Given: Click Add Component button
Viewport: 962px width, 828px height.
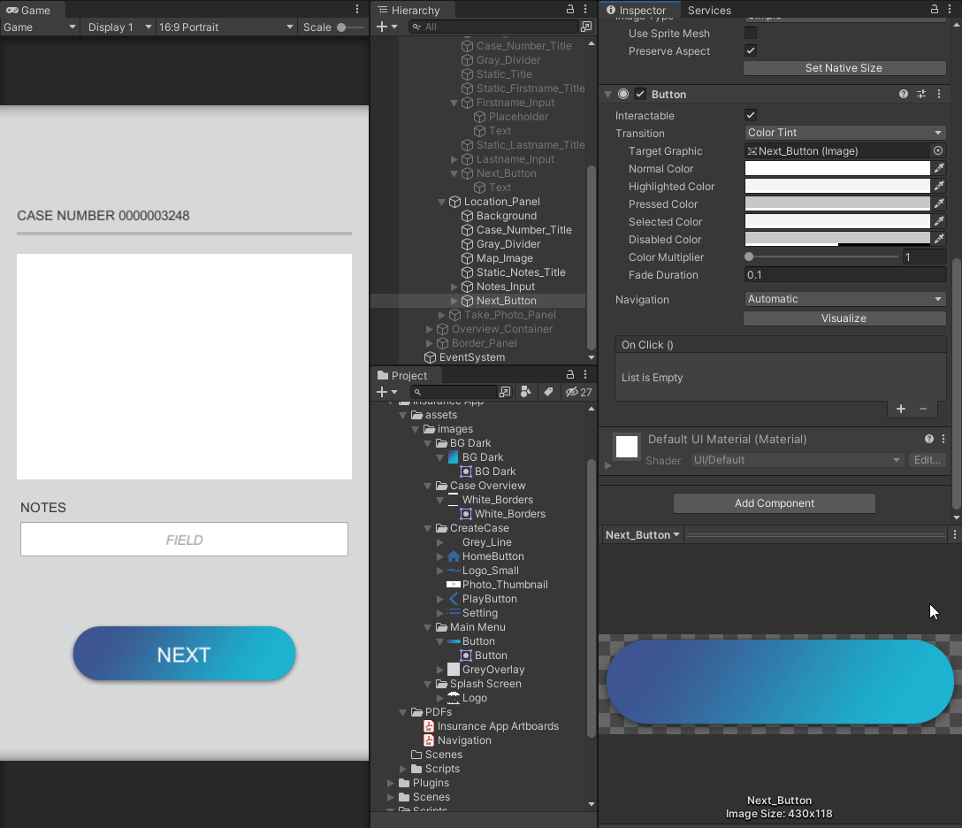Looking at the screenshot, I should [x=775, y=503].
